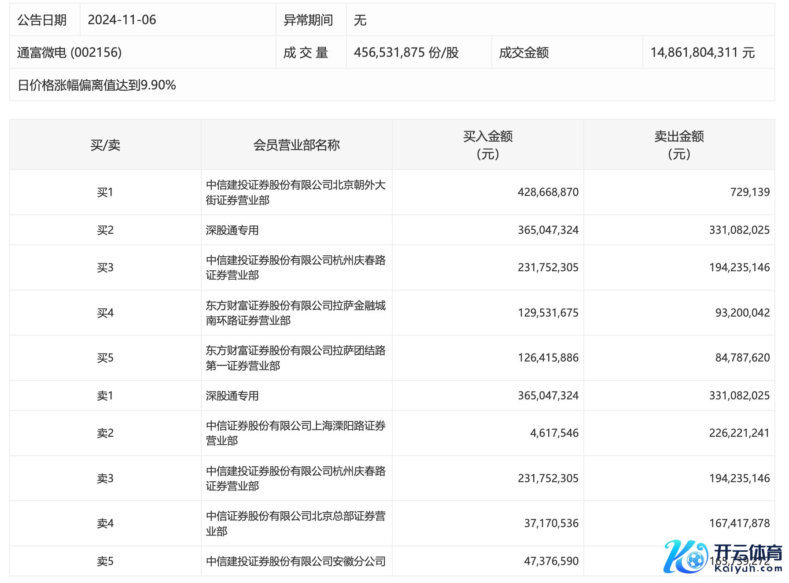Click 中信证券 上海溧阳路证券营业部 name

[x=296, y=433]
